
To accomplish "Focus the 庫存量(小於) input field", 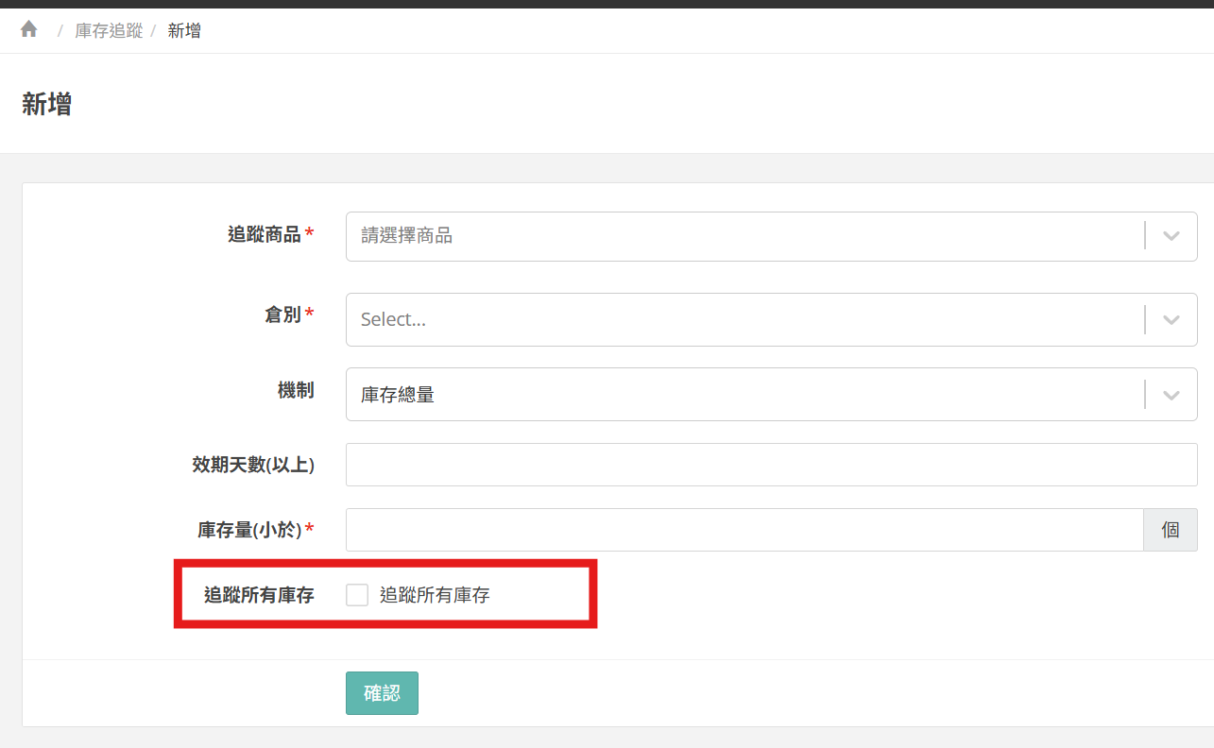I will [744, 530].
